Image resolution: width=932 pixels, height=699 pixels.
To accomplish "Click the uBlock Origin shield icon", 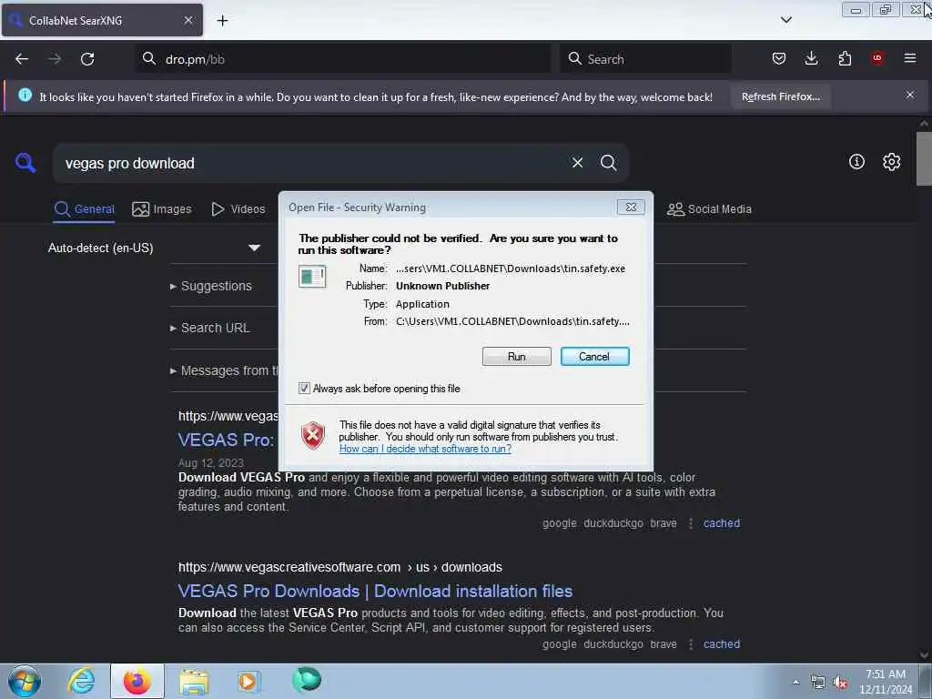I will point(877,58).
